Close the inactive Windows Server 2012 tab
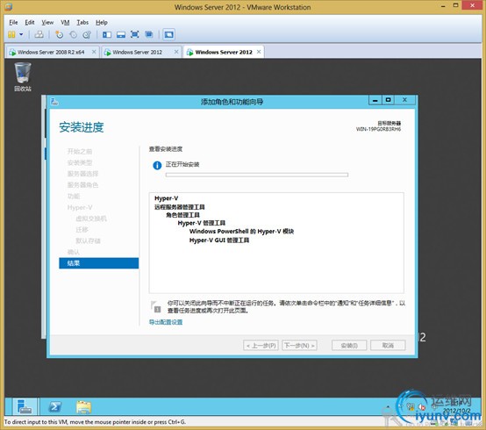Viewport: 486px width, 430px height. coord(176,52)
